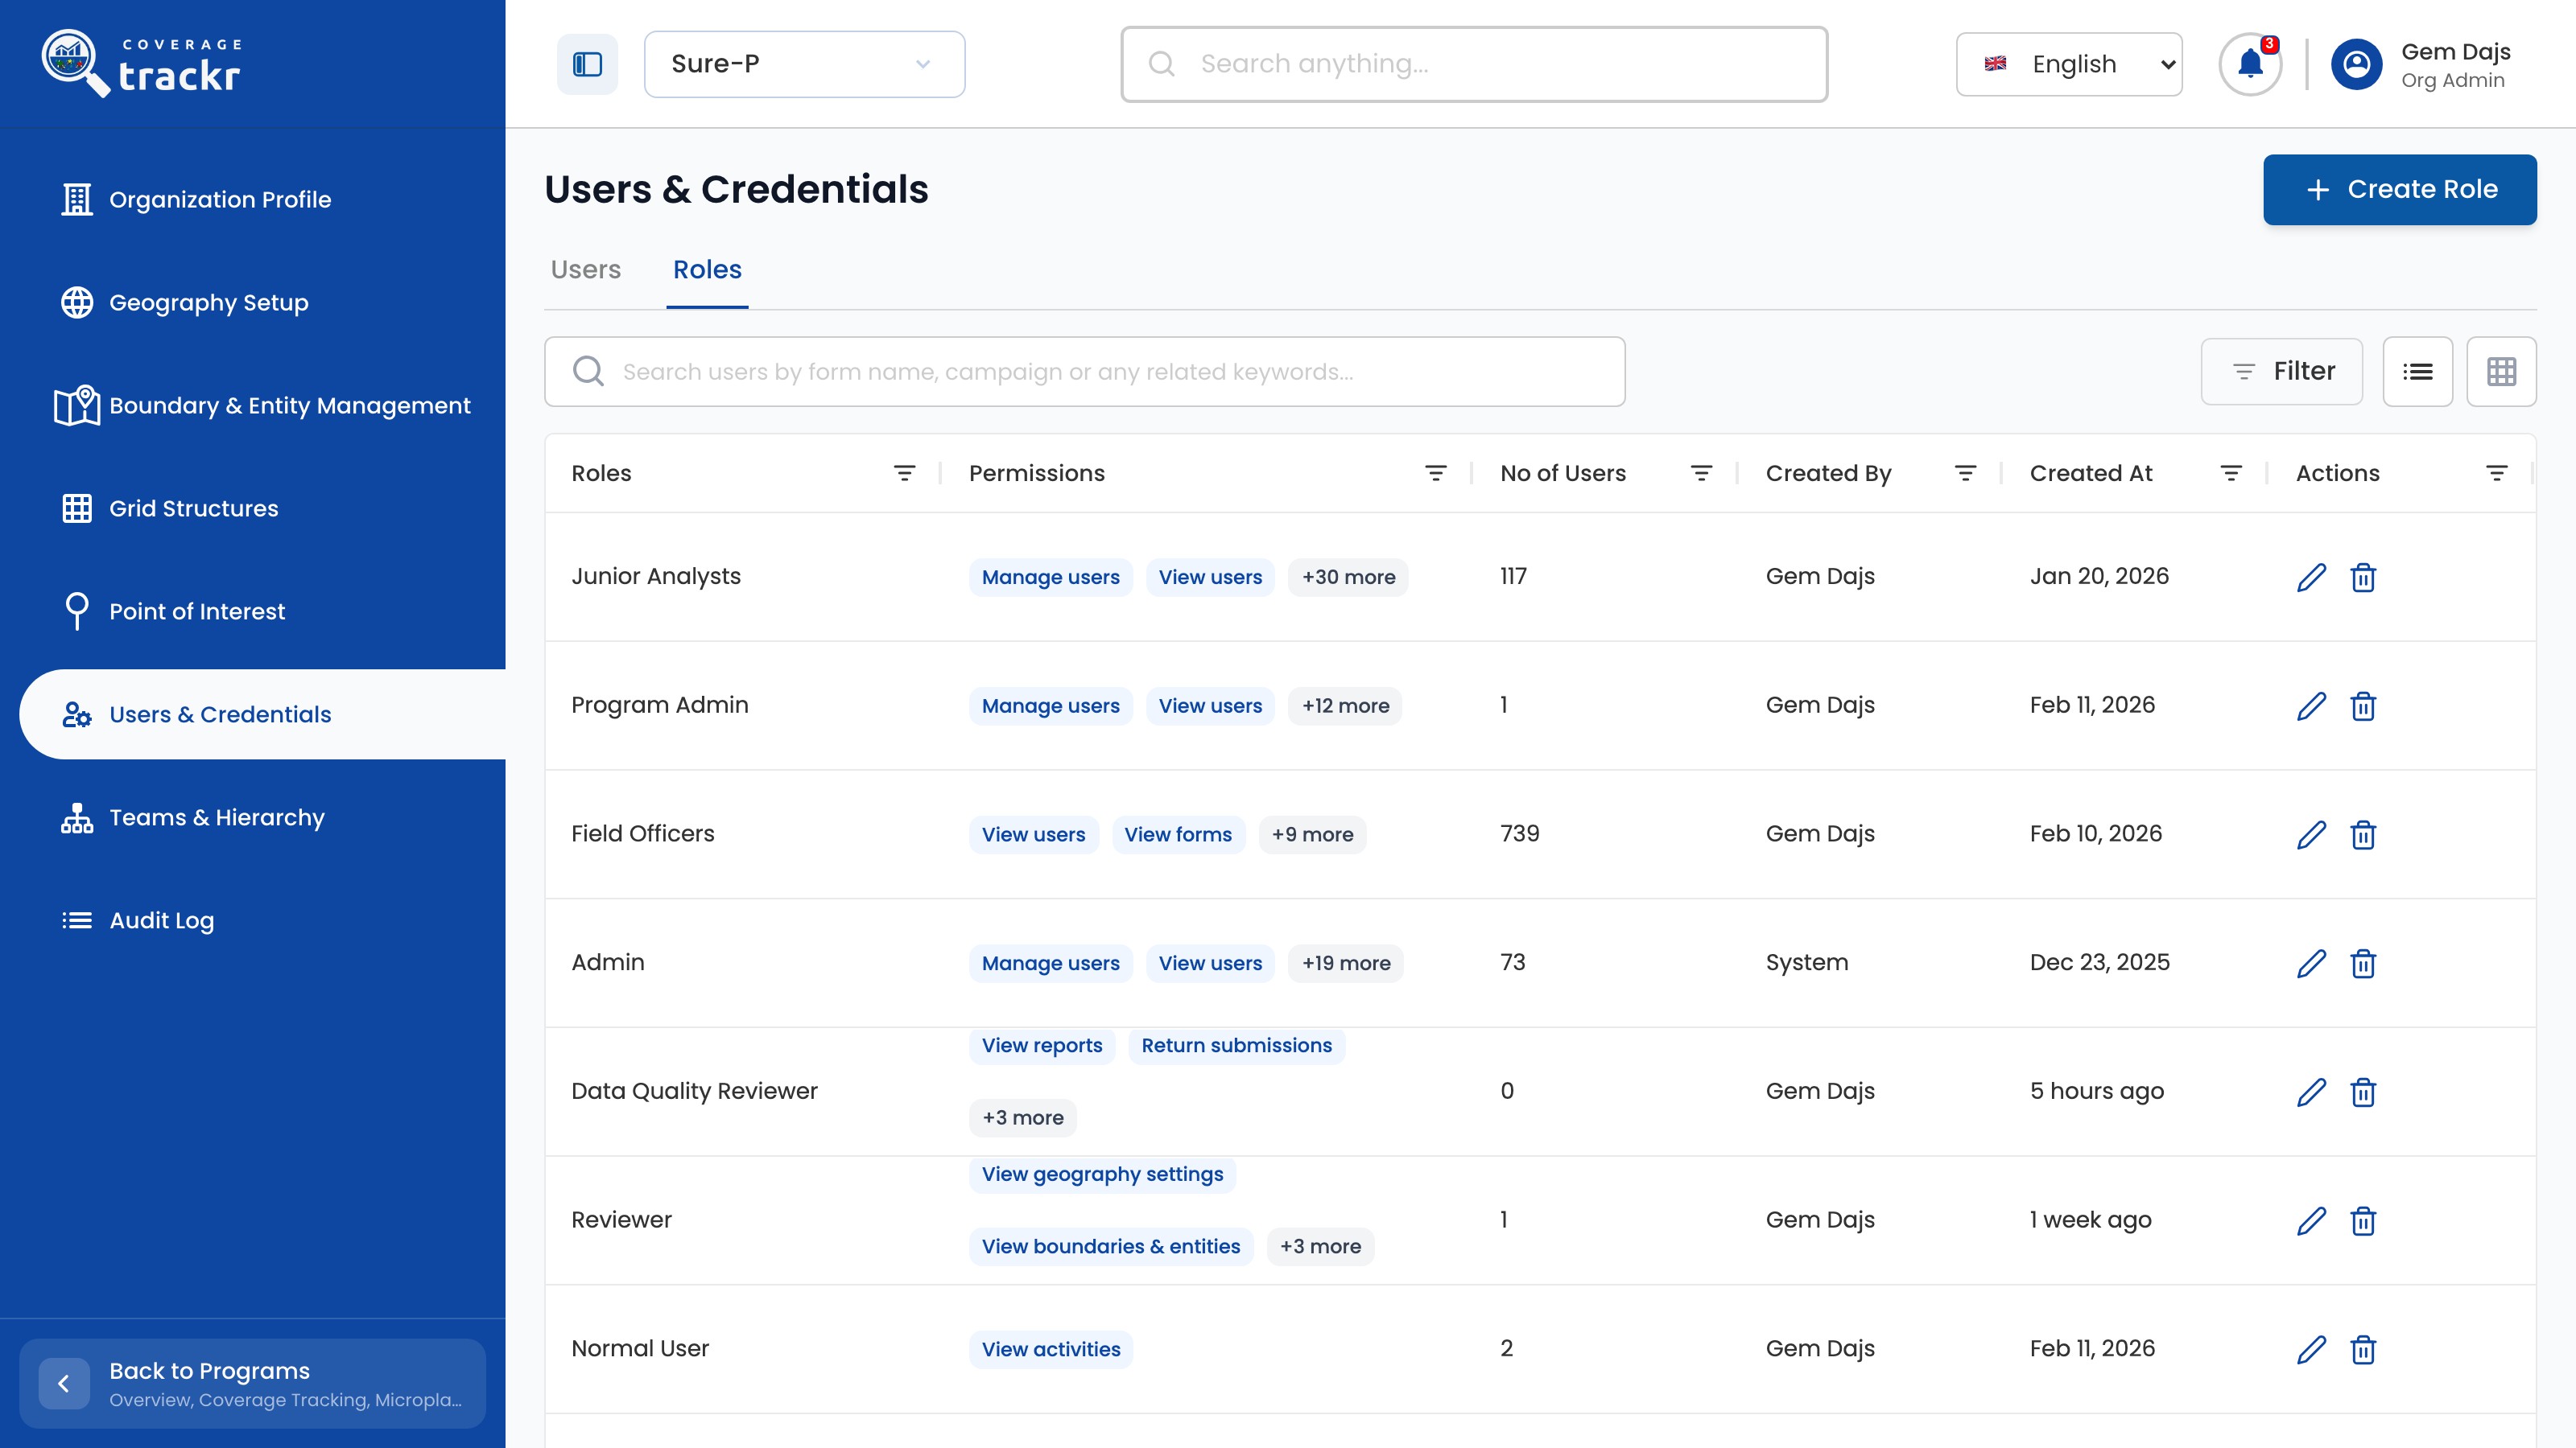
Task: Open Permissions column filter menu
Action: [1435, 473]
